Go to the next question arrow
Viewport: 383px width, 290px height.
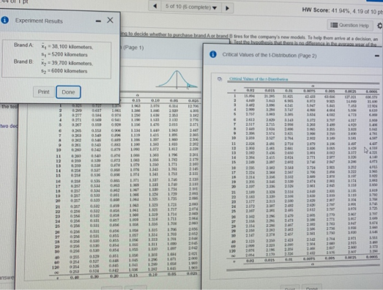pyautogui.click(x=227, y=8)
